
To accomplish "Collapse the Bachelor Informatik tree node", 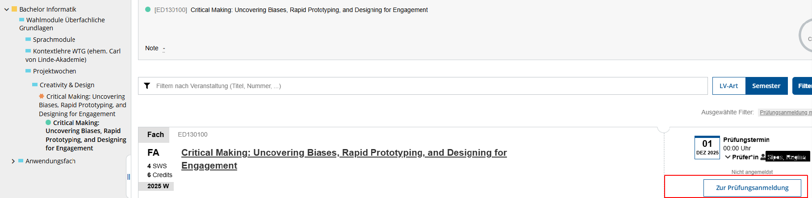I will pos(7,9).
